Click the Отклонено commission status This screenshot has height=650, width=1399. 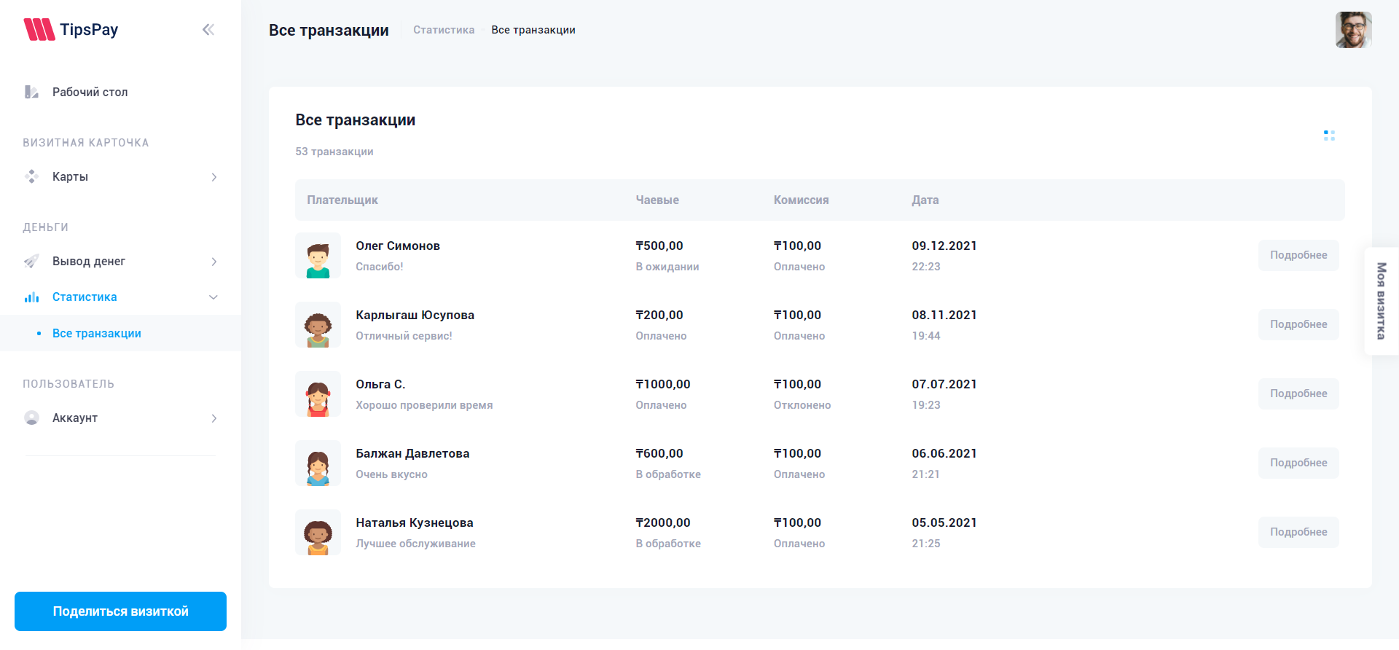pos(802,405)
